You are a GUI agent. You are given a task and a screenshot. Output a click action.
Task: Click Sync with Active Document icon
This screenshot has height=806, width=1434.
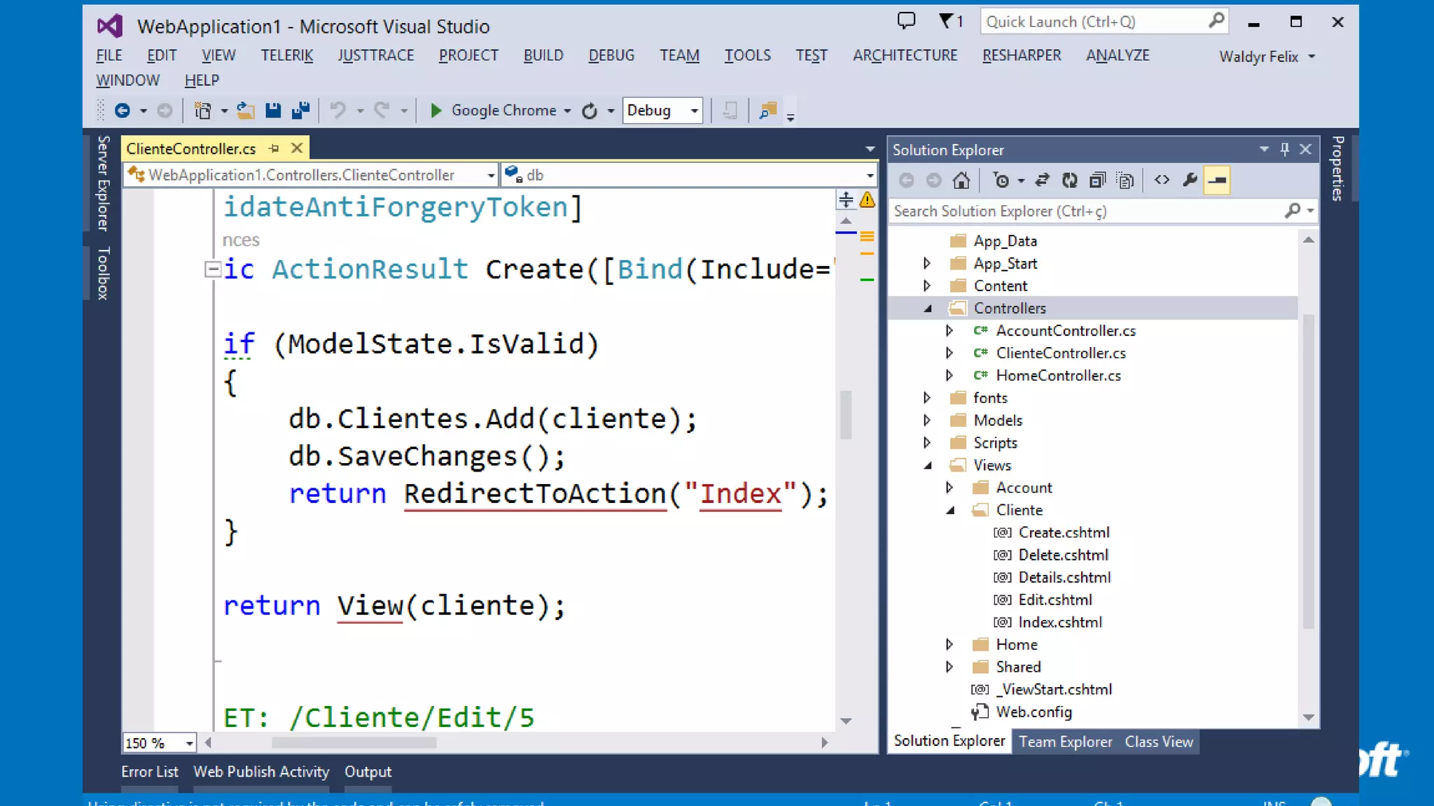point(1042,181)
